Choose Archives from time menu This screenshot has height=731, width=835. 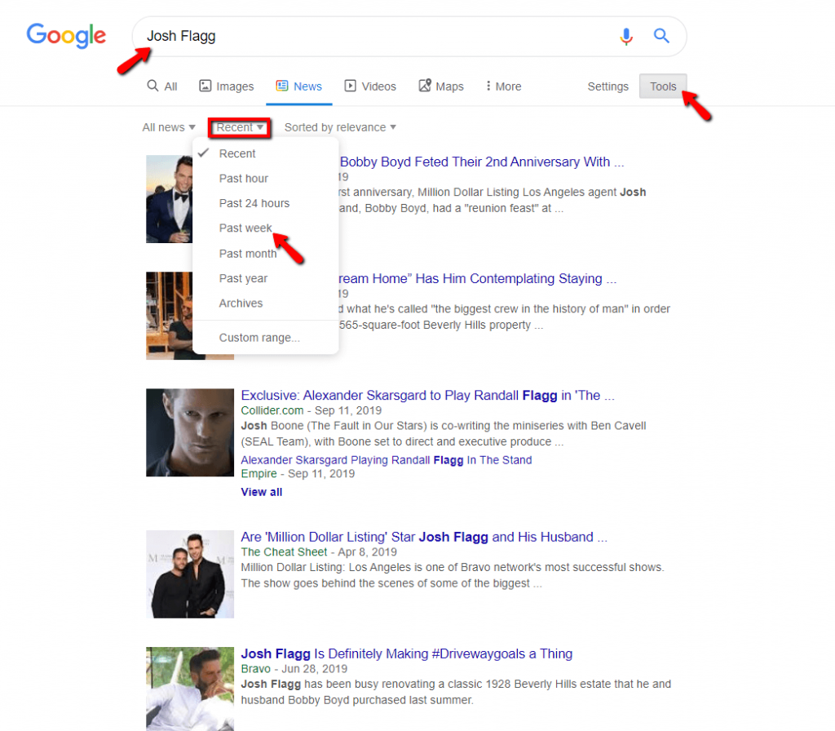[x=265, y=303]
